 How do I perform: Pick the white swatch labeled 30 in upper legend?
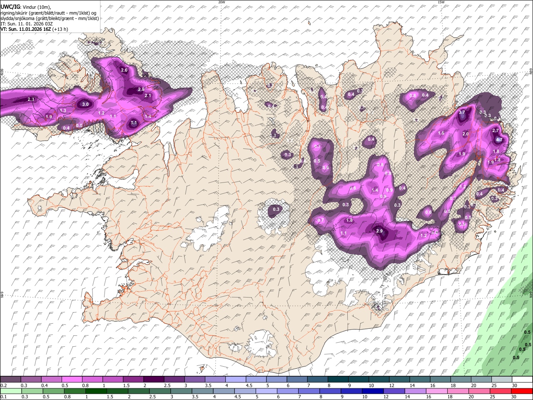tap(522, 380)
